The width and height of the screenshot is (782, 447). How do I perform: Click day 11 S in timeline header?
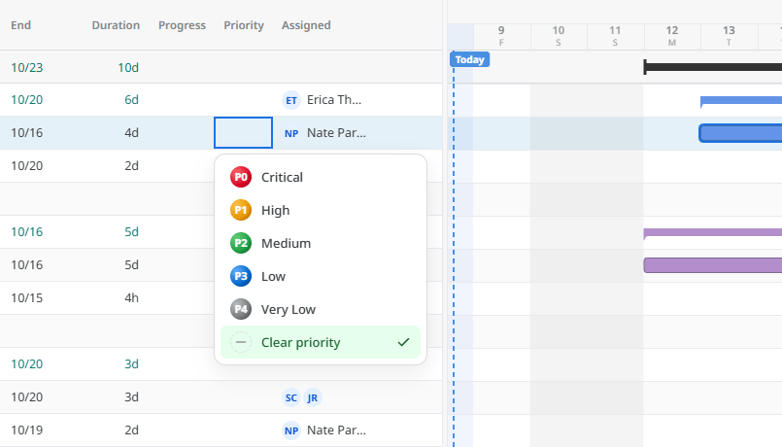[x=616, y=36]
